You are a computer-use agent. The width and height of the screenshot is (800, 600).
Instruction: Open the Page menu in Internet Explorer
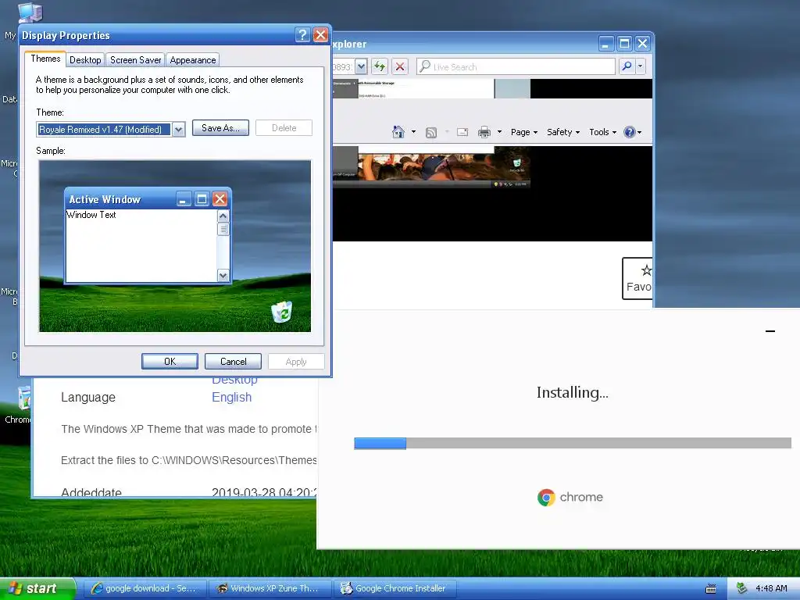(524, 132)
